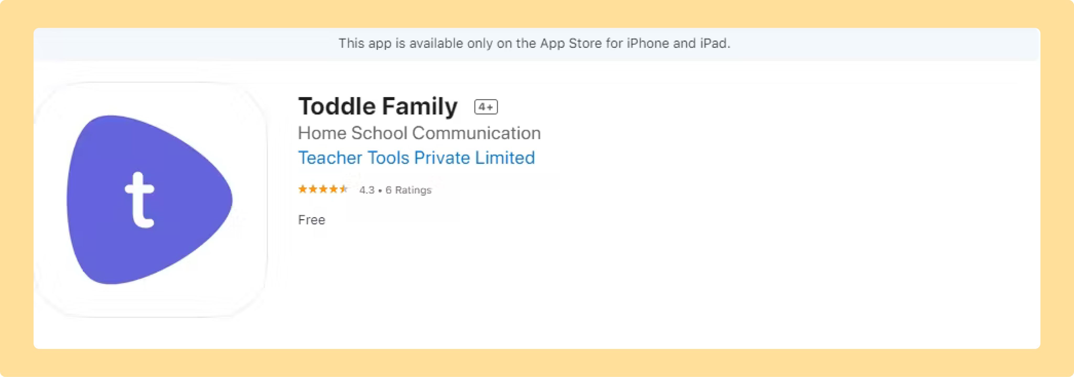Click the Home School Communication subtitle
Image resolution: width=1074 pixels, height=377 pixels.
(419, 133)
